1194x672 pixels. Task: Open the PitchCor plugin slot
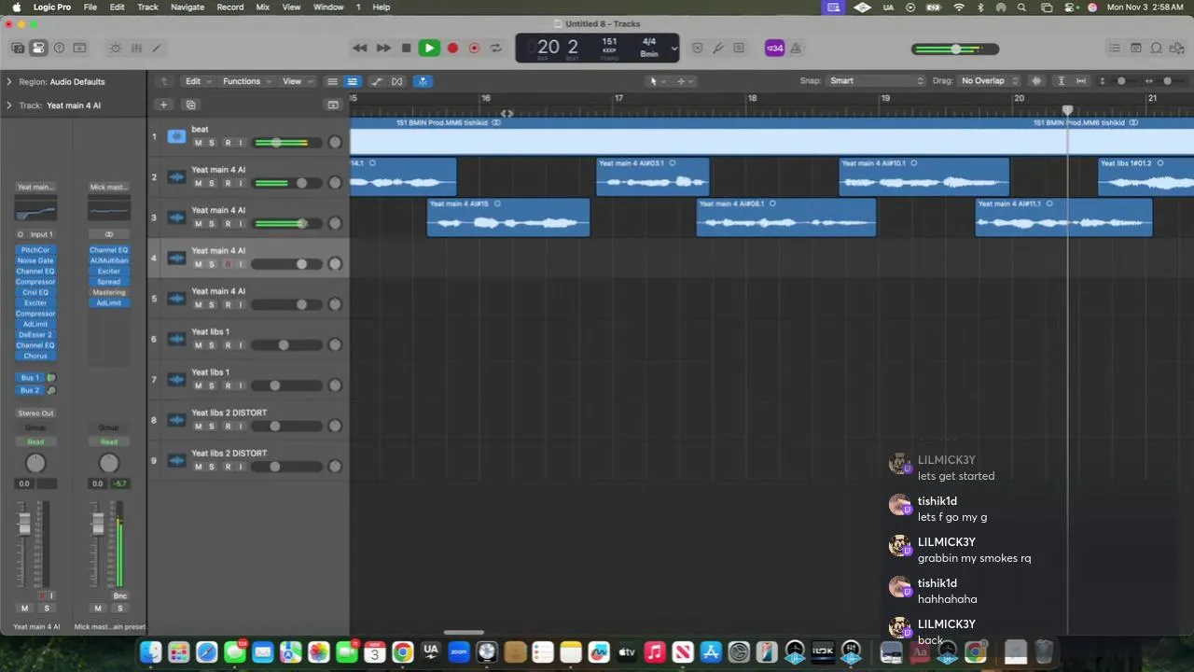pos(35,250)
